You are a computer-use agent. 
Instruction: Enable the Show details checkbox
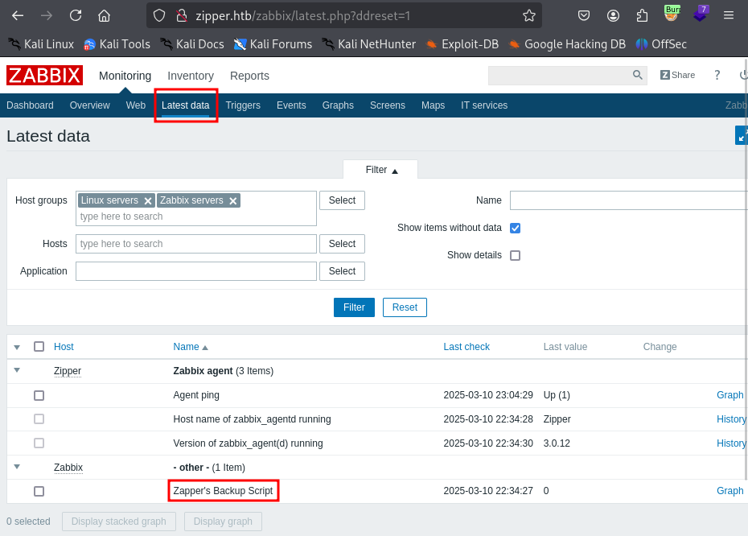point(516,255)
